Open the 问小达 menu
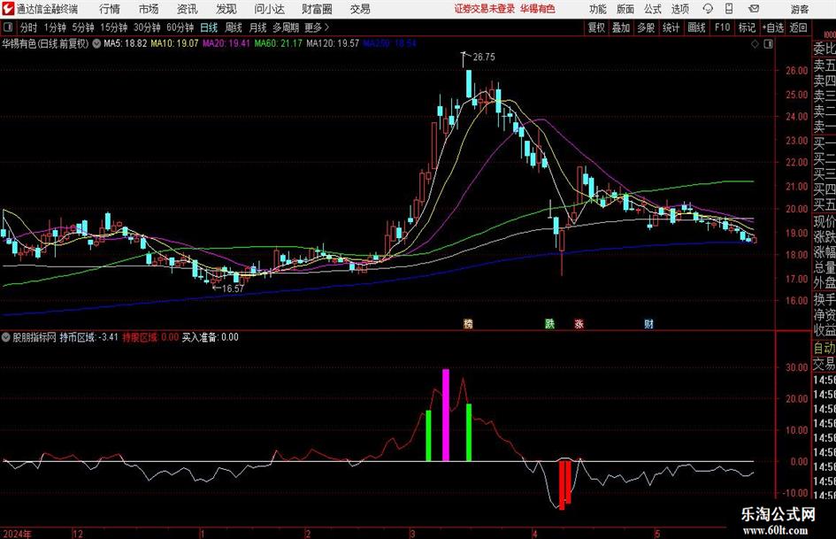Screen dimensions: 836x539 click(269, 9)
